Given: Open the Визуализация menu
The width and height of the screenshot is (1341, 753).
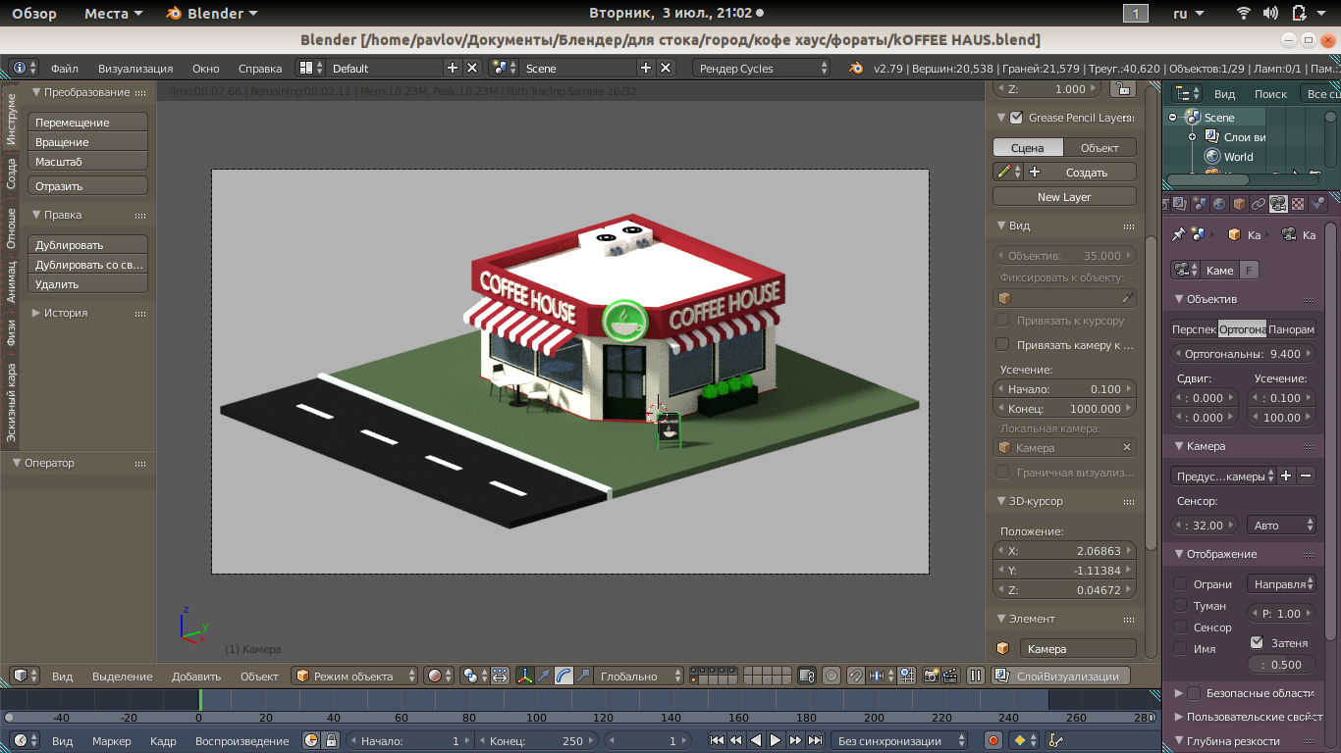Looking at the screenshot, I should (135, 69).
